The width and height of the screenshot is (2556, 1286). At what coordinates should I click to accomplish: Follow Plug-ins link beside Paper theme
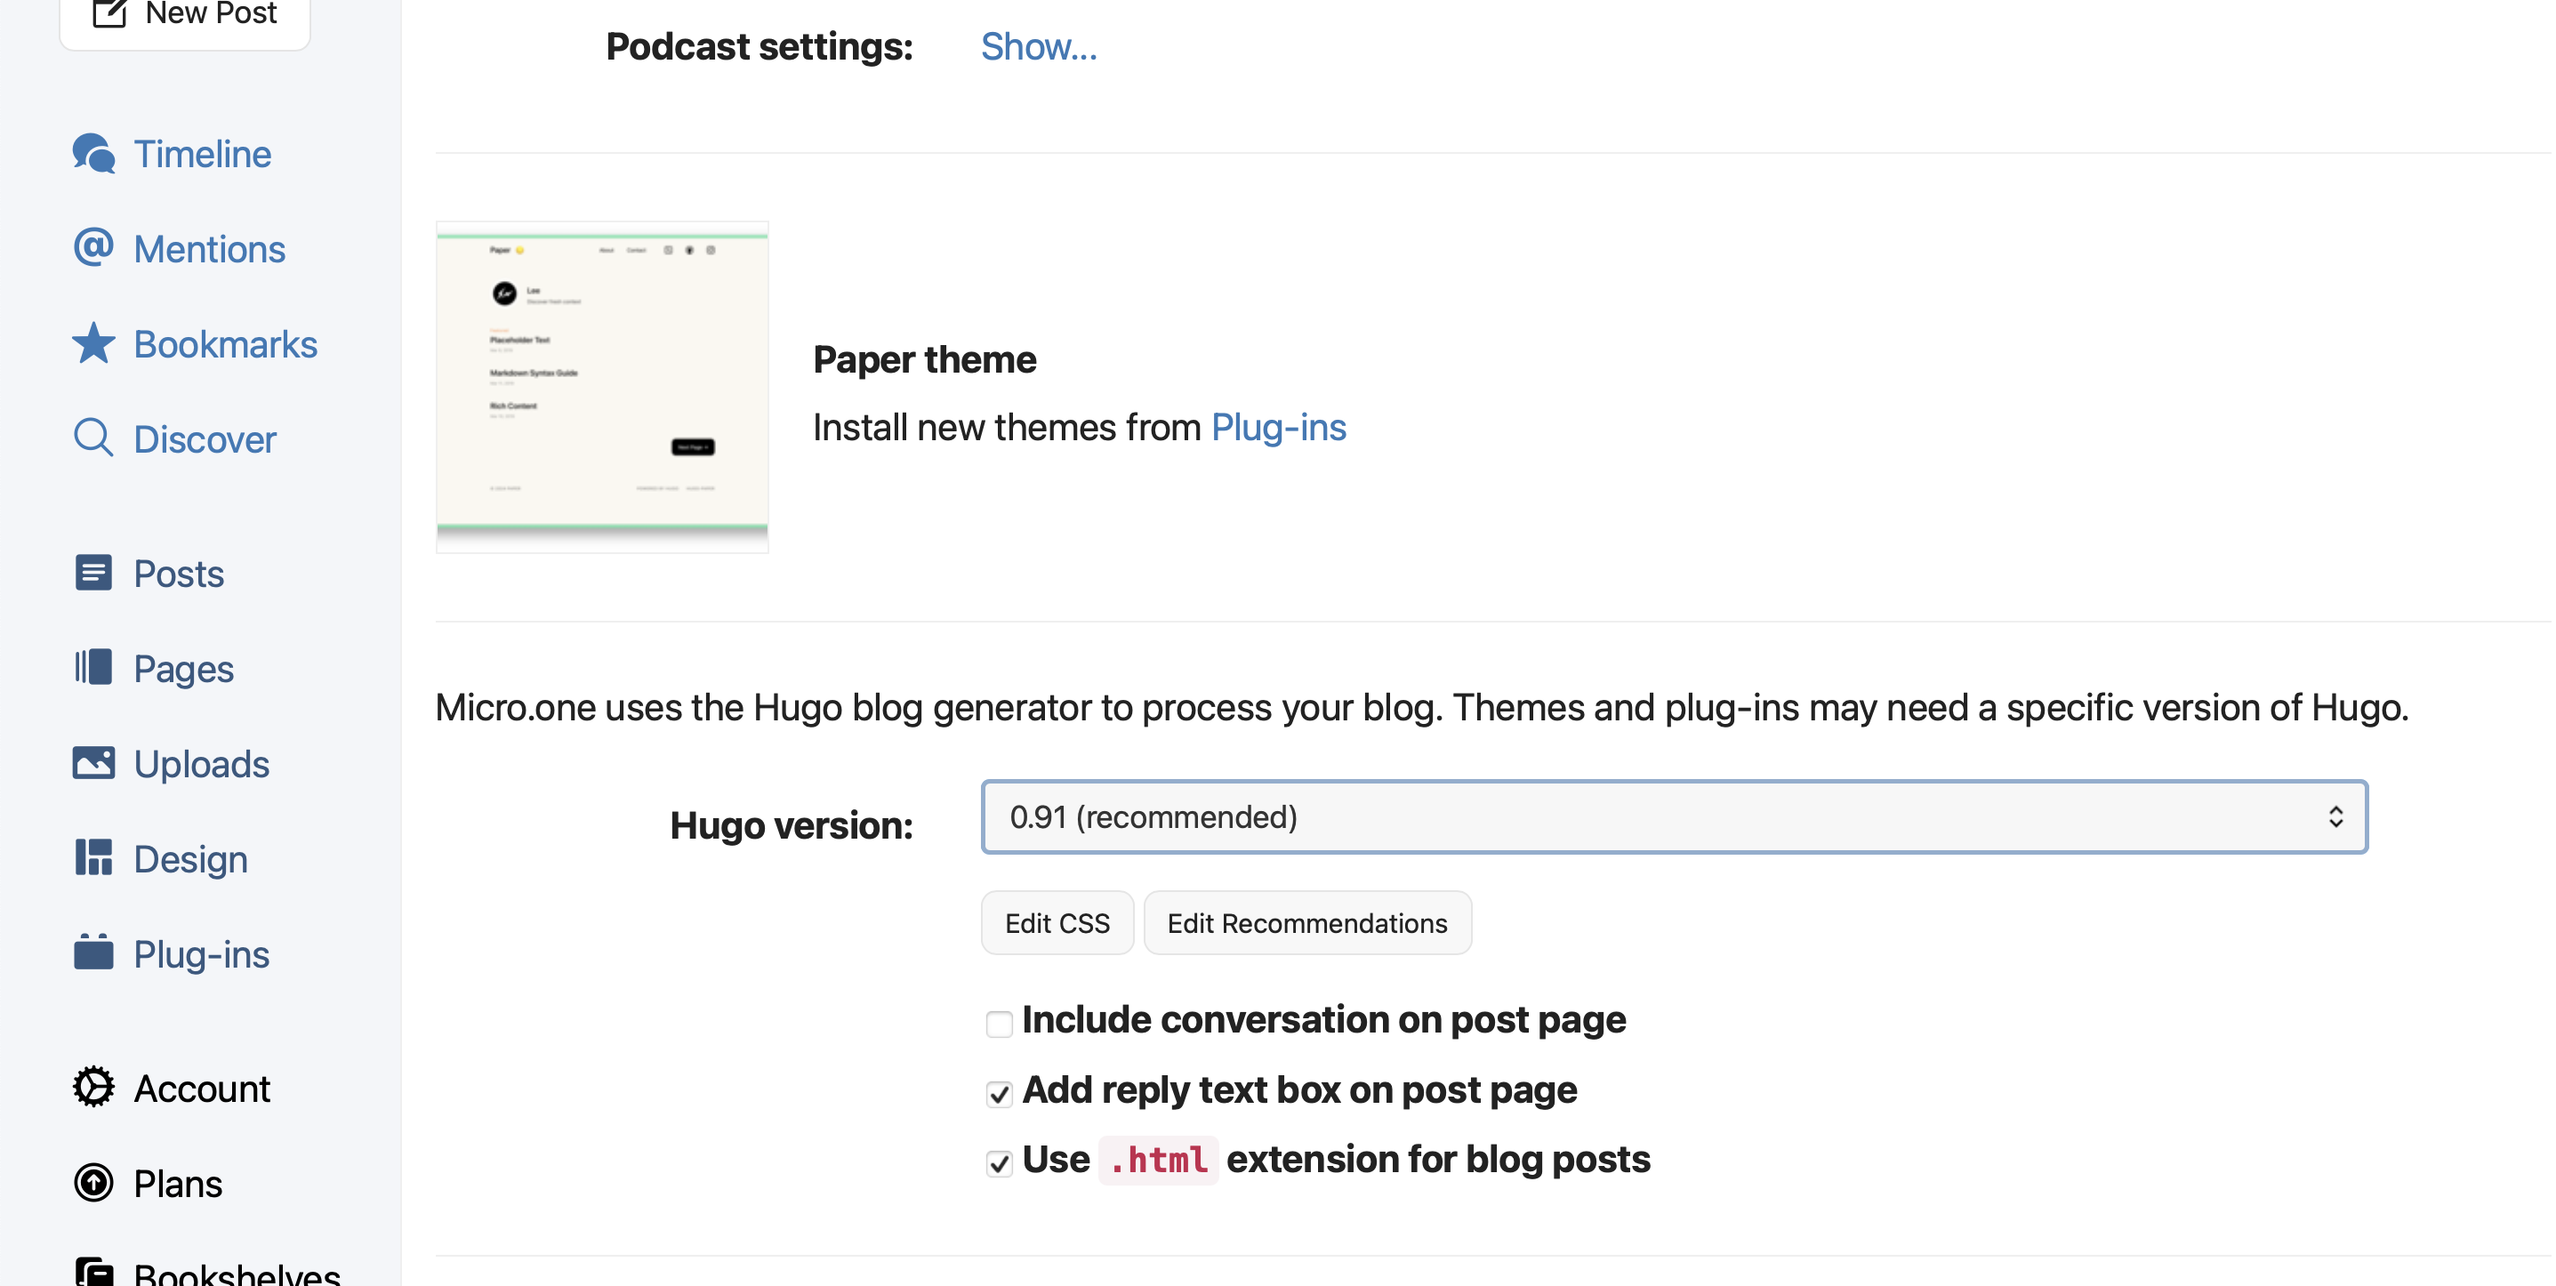point(1278,428)
